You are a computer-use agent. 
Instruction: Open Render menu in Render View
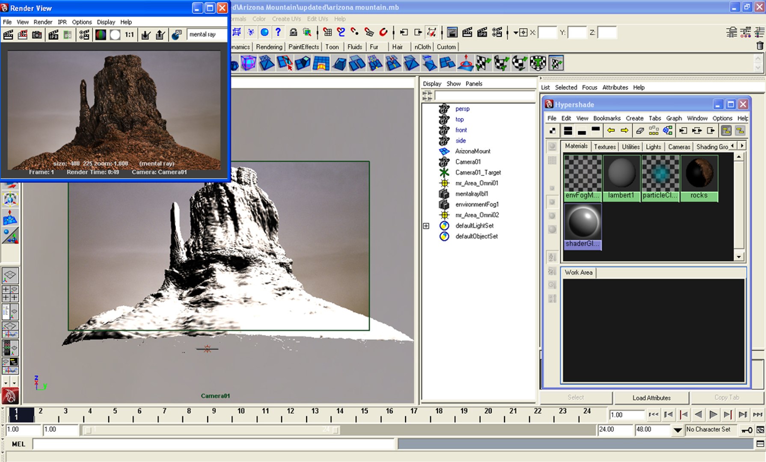pos(43,22)
